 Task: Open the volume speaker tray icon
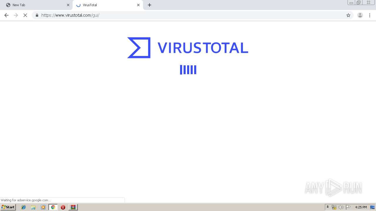point(341,207)
